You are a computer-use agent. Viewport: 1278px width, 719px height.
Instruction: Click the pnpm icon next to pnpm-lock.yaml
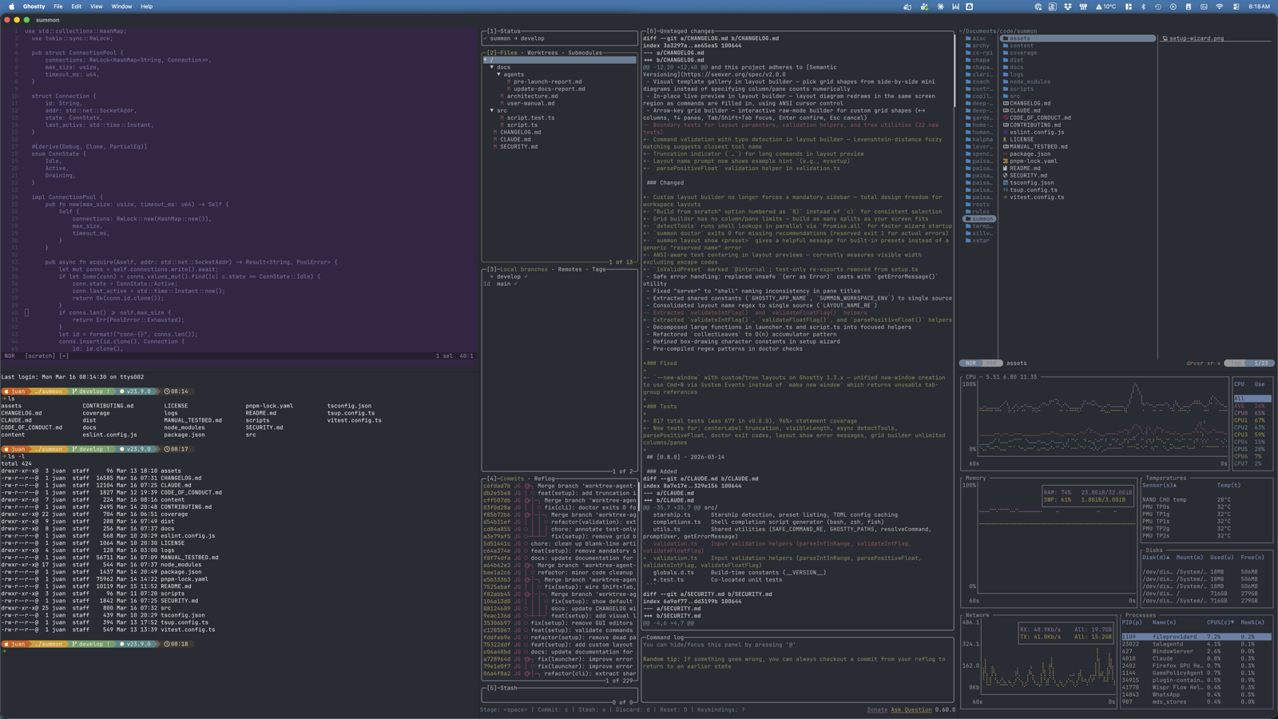click(x=1004, y=161)
